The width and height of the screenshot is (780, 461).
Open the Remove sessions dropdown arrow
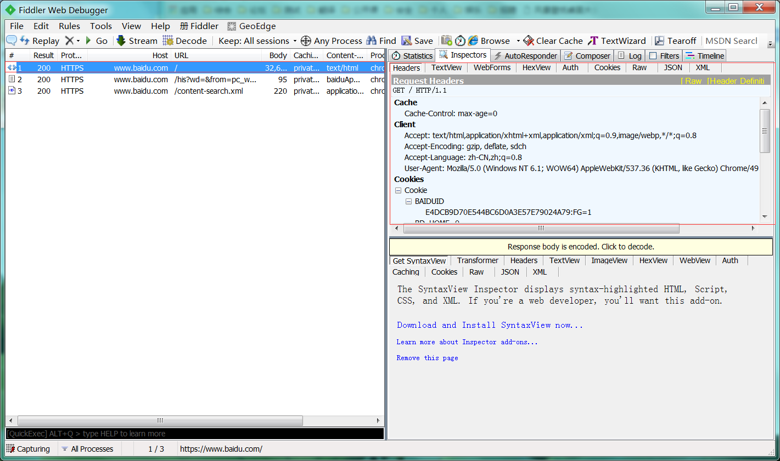(78, 41)
